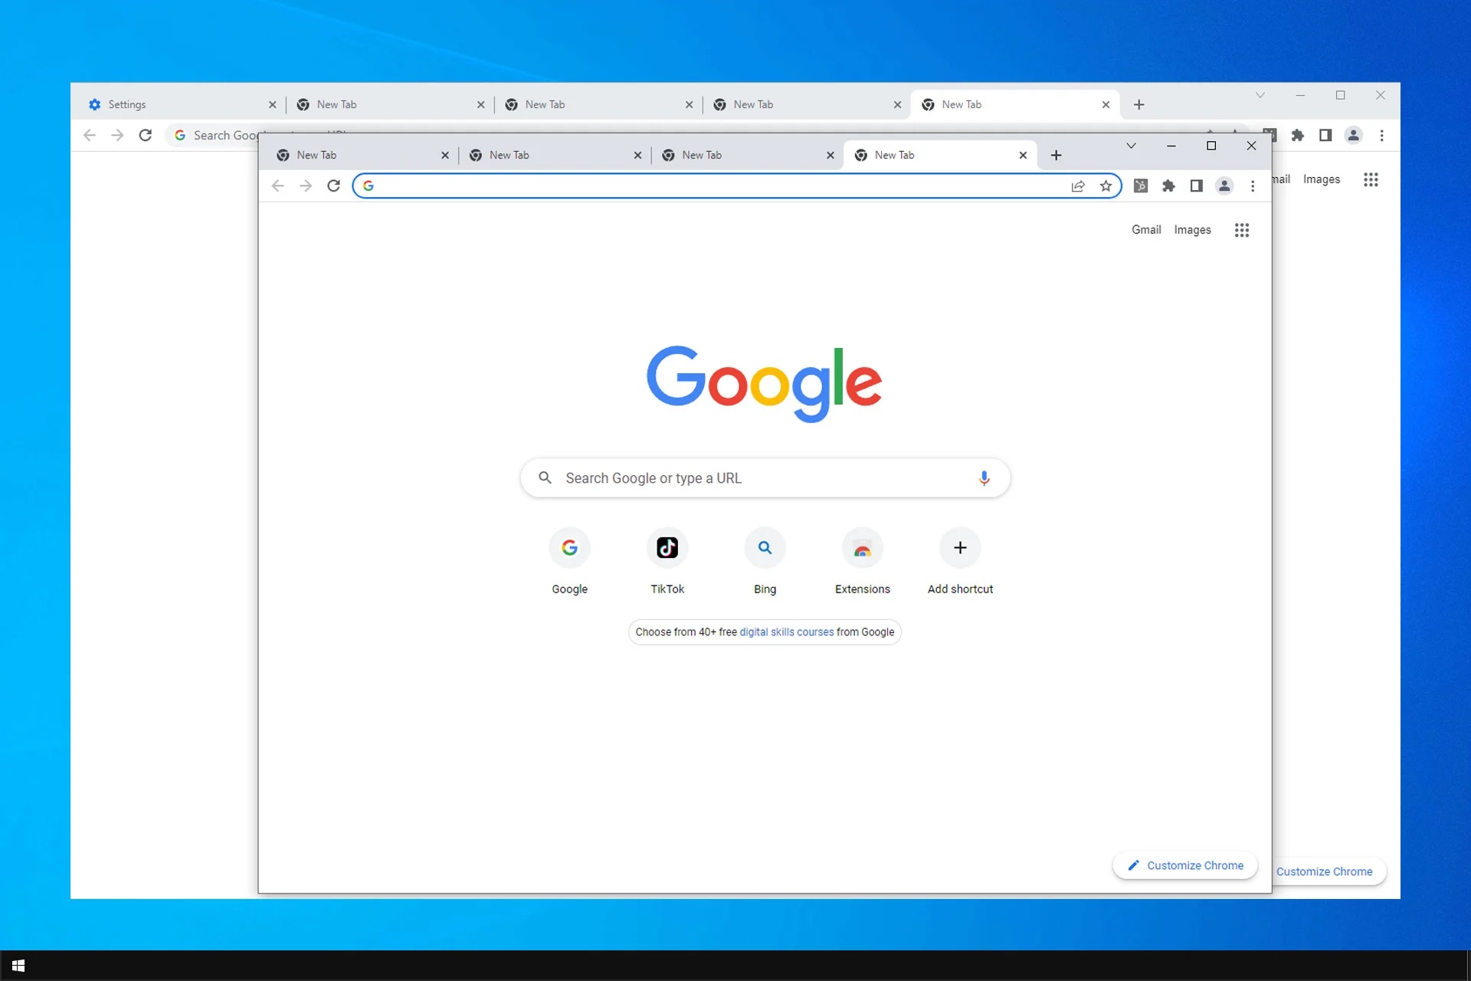The height and width of the screenshot is (981, 1471).
Task: Open the Chrome extensions puzzle icon
Action: [x=1169, y=185]
